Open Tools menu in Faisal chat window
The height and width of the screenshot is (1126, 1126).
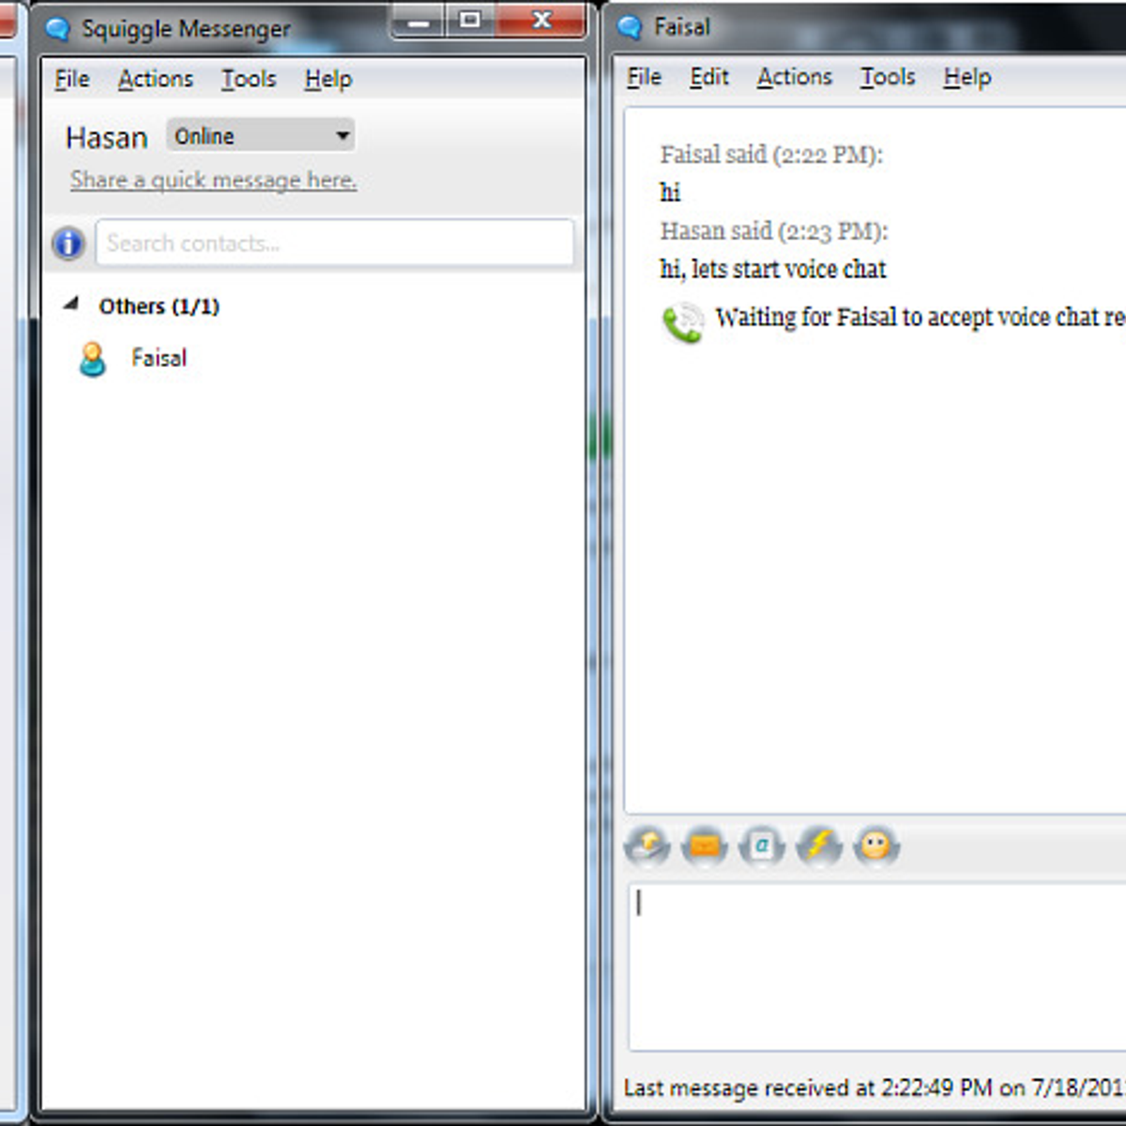tap(888, 77)
